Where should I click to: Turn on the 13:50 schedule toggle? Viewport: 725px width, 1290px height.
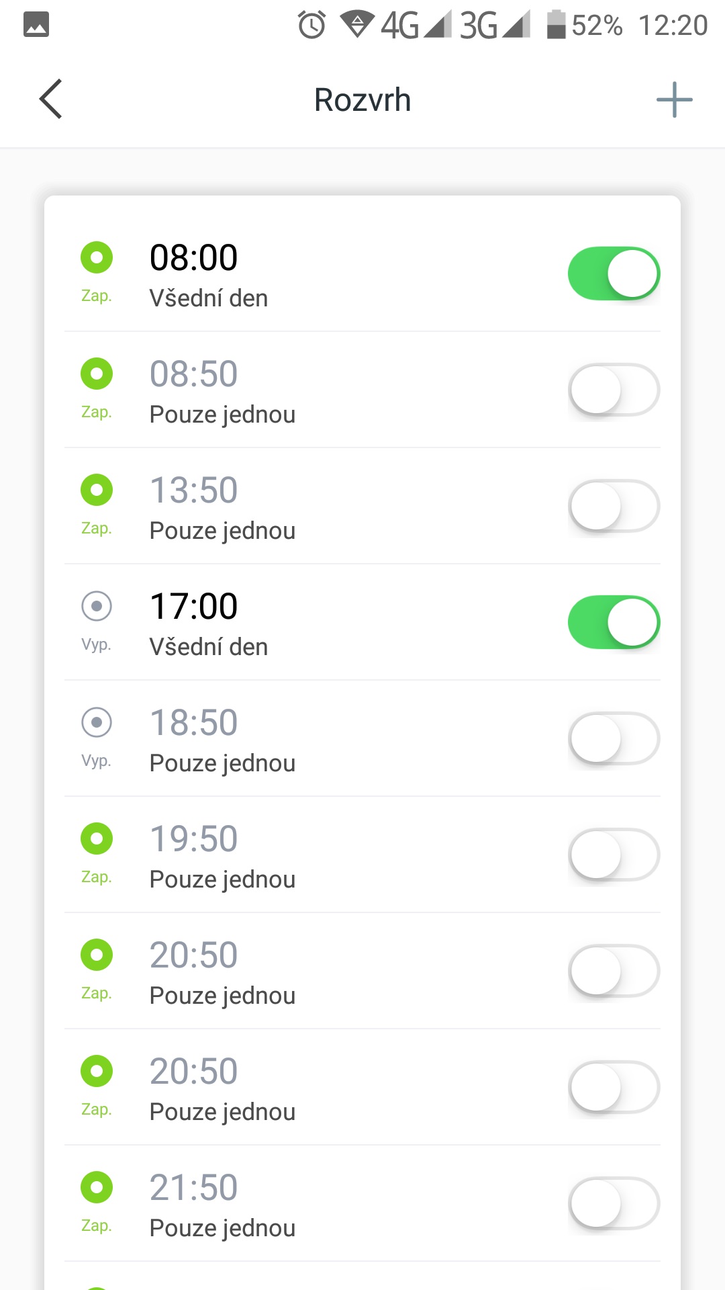[614, 506]
